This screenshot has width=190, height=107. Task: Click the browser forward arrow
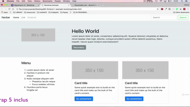click(x=6, y=9)
